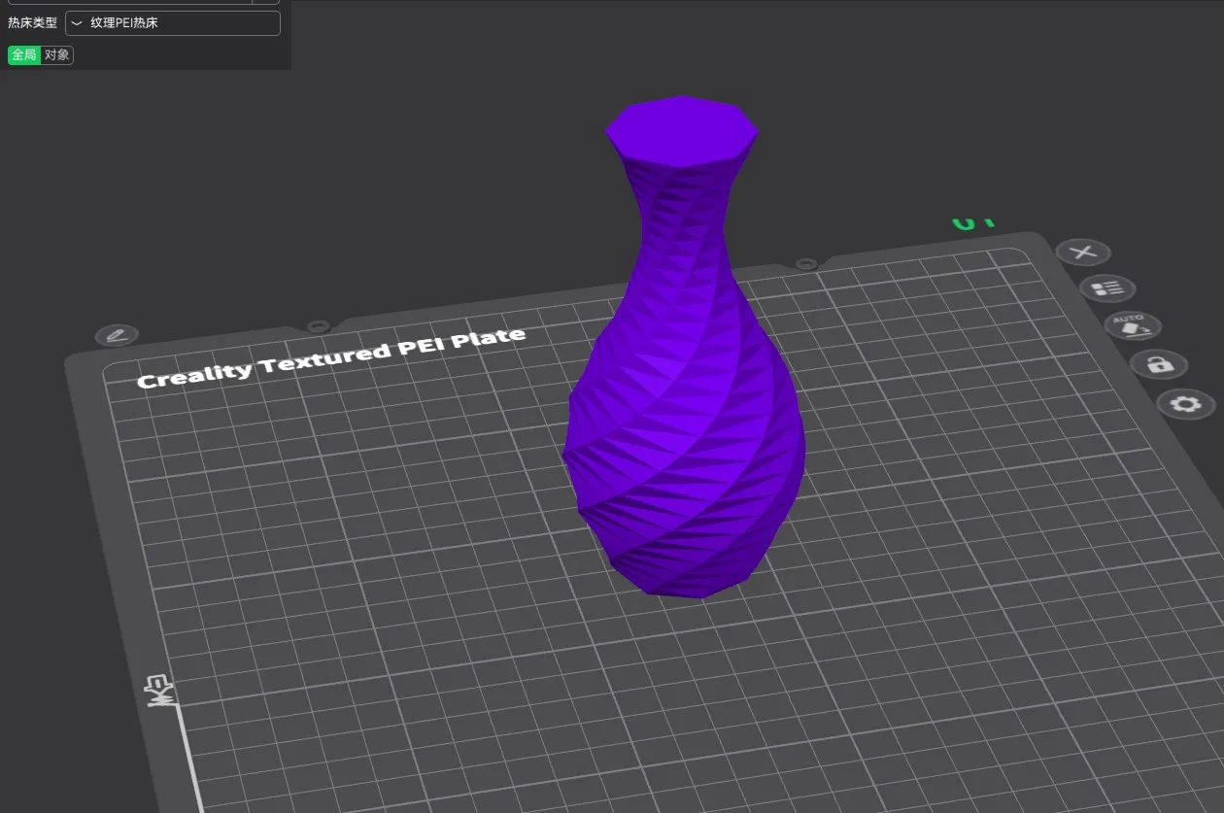The height and width of the screenshot is (813, 1224).
Task: Click the plate name edit pencil icon
Action: (117, 336)
